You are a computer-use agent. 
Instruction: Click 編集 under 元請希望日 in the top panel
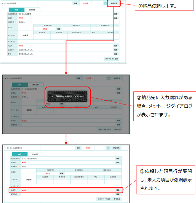(x=59, y=29)
